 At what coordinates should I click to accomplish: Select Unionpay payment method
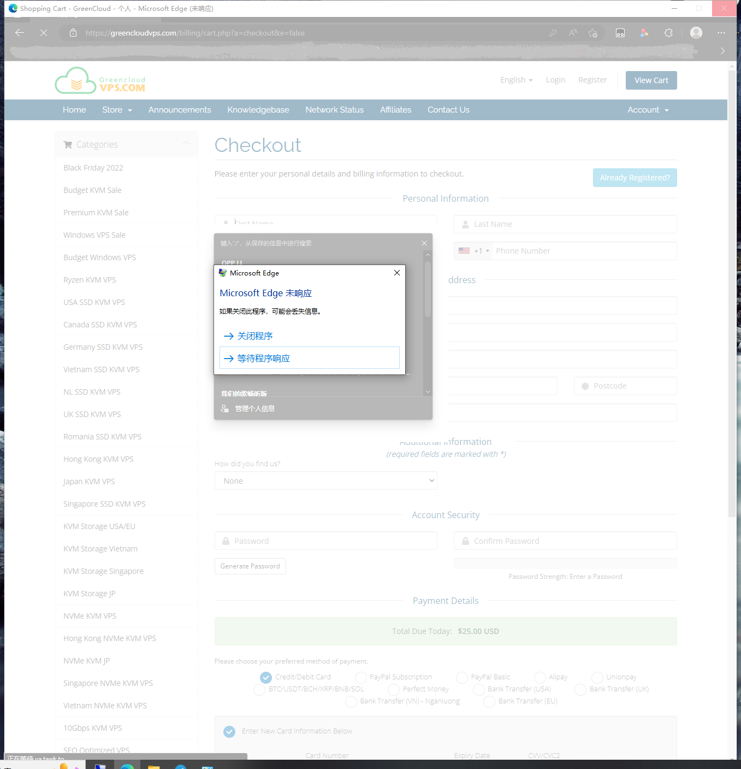(x=597, y=677)
